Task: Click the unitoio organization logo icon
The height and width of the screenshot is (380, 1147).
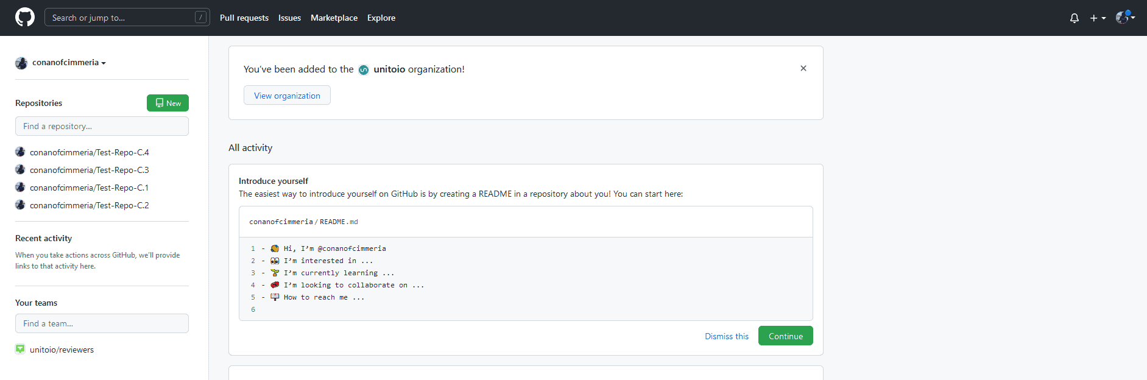Action: 364,70
